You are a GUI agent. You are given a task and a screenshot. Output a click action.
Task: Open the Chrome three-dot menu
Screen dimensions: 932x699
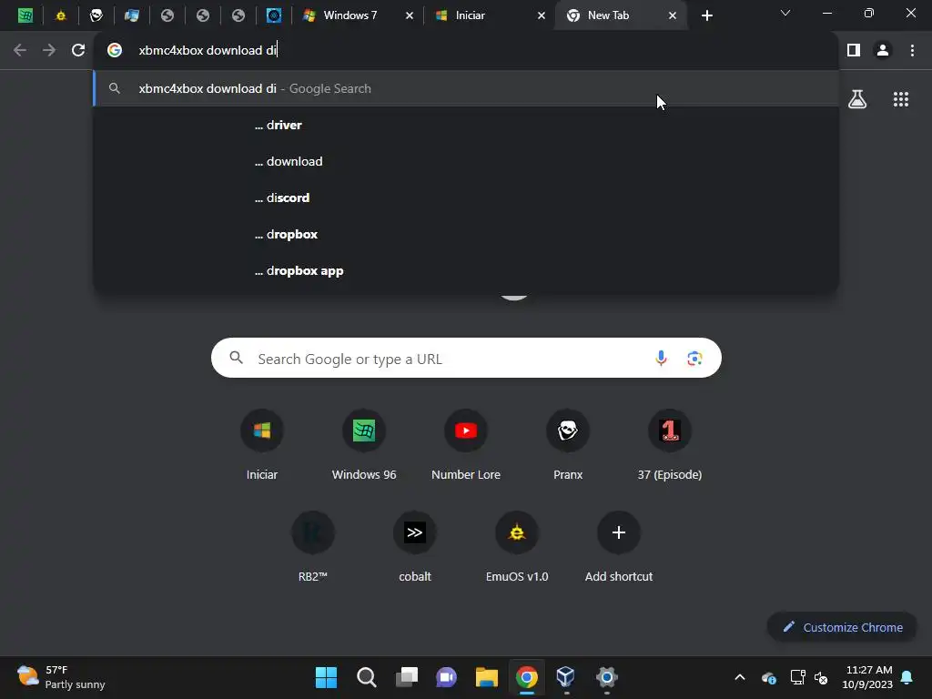[912, 50]
